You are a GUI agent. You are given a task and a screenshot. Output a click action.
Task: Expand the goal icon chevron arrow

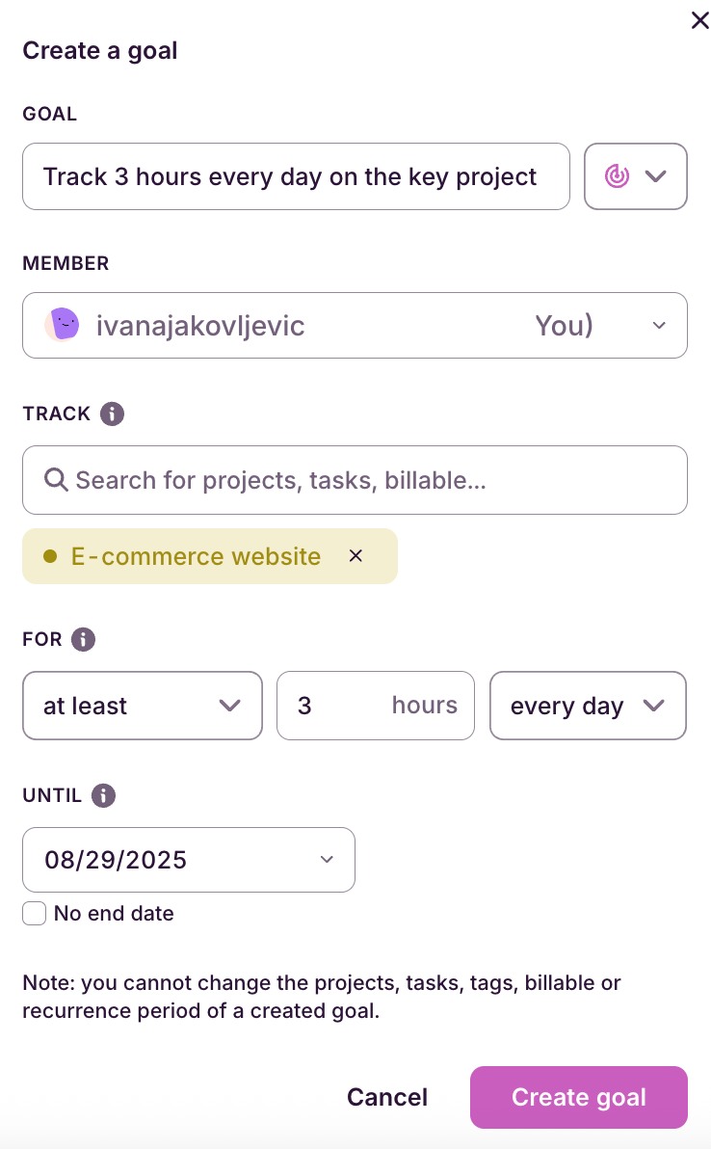pyautogui.click(x=656, y=176)
